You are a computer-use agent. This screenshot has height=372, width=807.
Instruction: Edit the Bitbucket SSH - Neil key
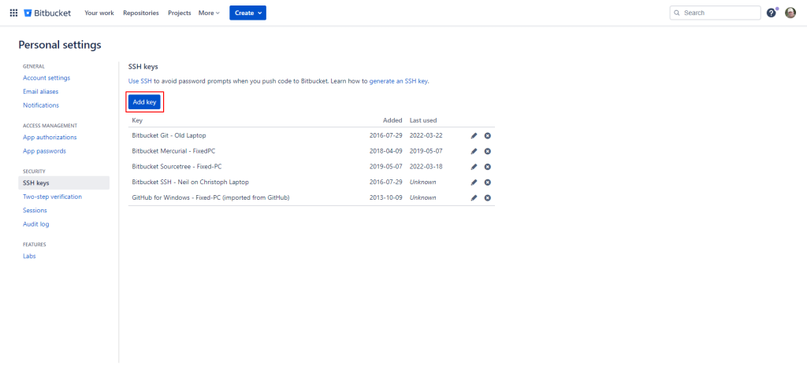tap(474, 182)
